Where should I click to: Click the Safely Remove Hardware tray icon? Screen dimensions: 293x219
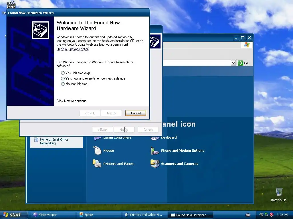pyautogui.click(x=266, y=215)
